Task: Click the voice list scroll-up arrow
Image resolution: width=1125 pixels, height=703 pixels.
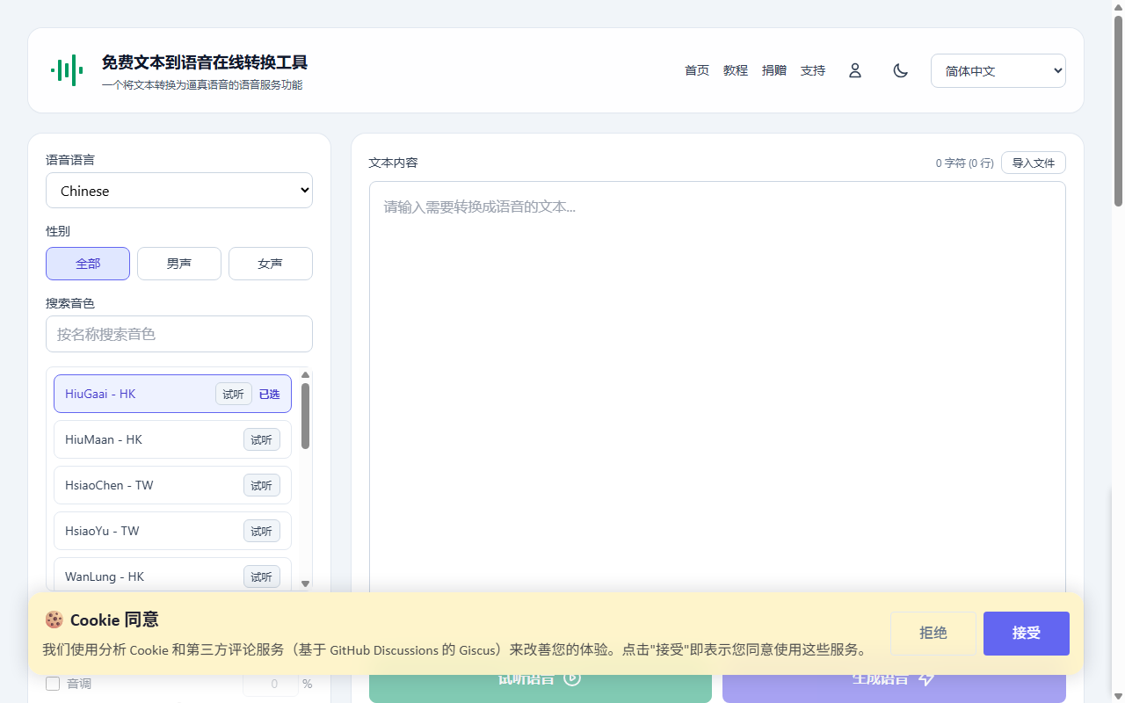Action: coord(305,375)
